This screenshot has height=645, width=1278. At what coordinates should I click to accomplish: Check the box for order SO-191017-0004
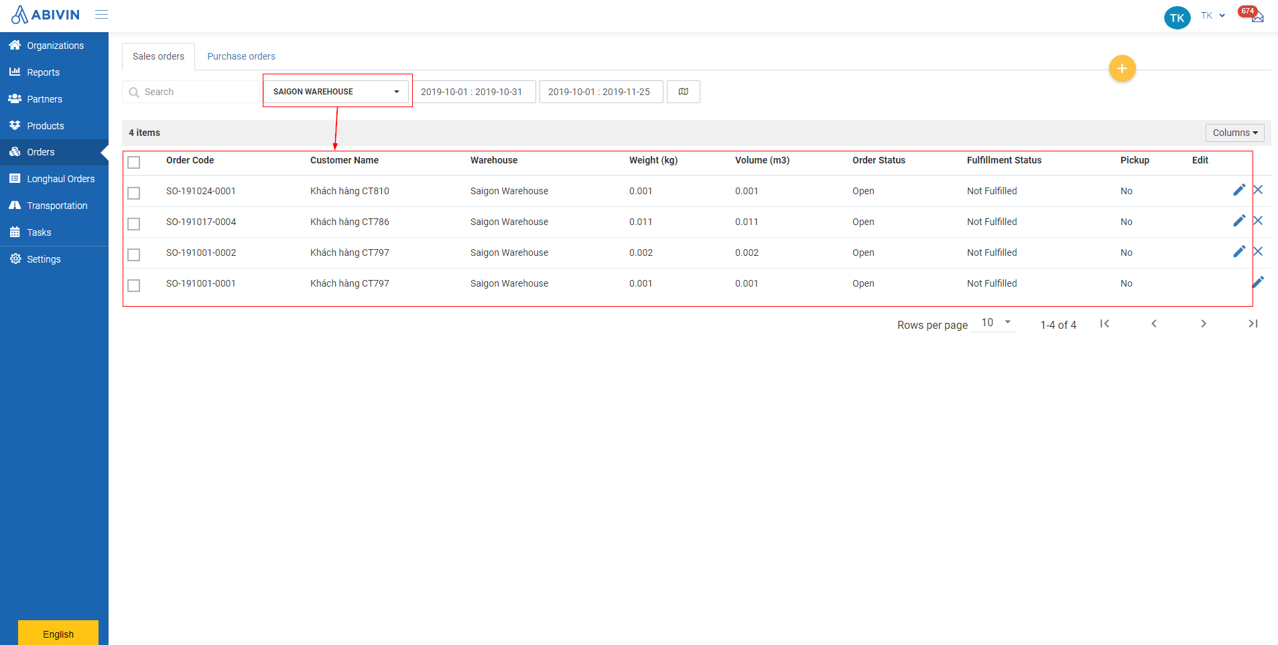[134, 224]
